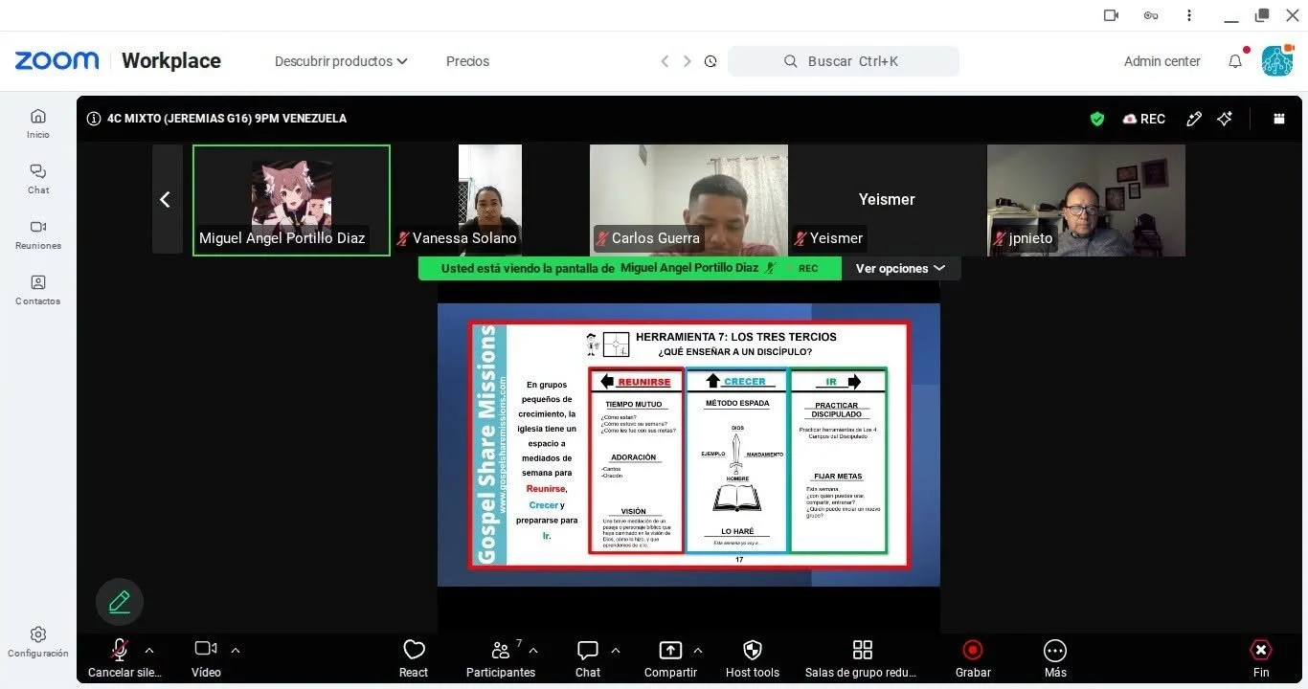This screenshot has height=689, width=1308.
Task: Toggle recording with Grabar
Action: [973, 658]
